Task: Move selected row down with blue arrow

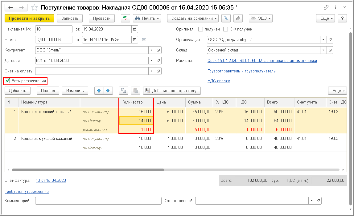Action: point(108,91)
